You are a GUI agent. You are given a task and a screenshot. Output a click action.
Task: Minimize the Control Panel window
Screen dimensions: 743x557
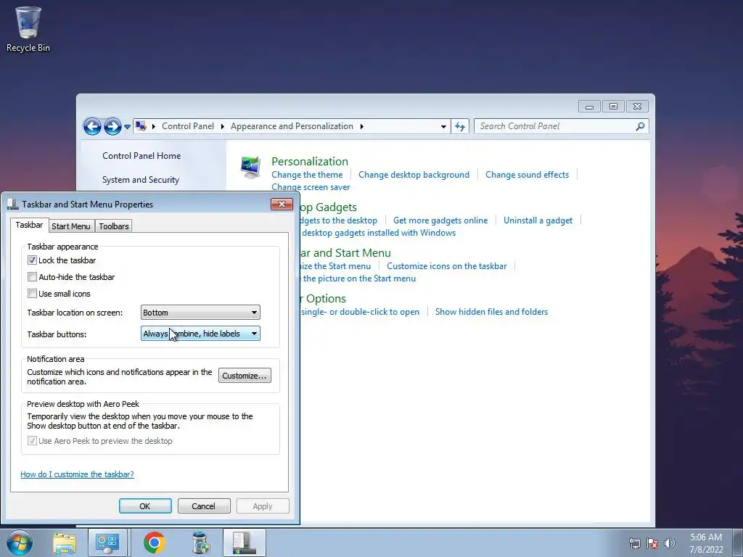pyautogui.click(x=589, y=107)
